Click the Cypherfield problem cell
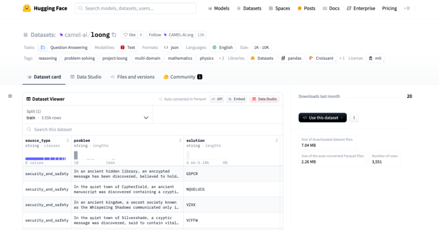439x230 pixels. [x=127, y=189]
